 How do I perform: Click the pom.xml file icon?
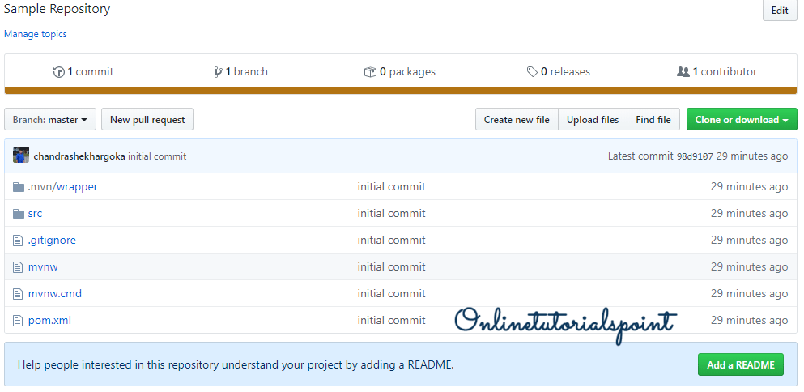coord(19,321)
